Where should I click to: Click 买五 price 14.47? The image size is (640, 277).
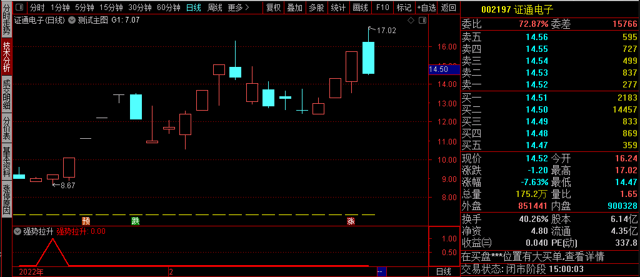[x=537, y=145]
